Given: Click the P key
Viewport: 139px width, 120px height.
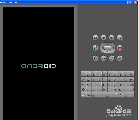Looking at the screenshot, I should [x=132, y=79].
